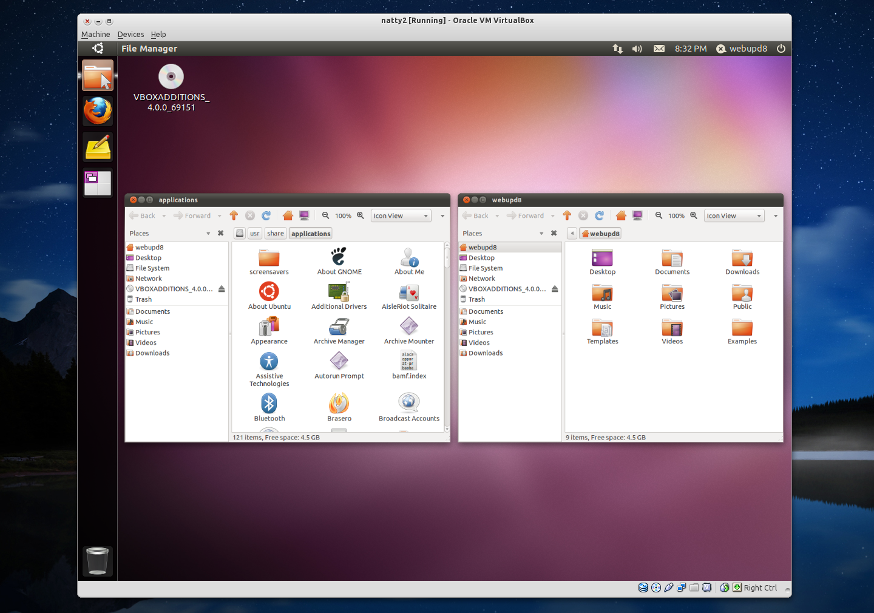Click Back in the webupd8 window

[x=475, y=215]
